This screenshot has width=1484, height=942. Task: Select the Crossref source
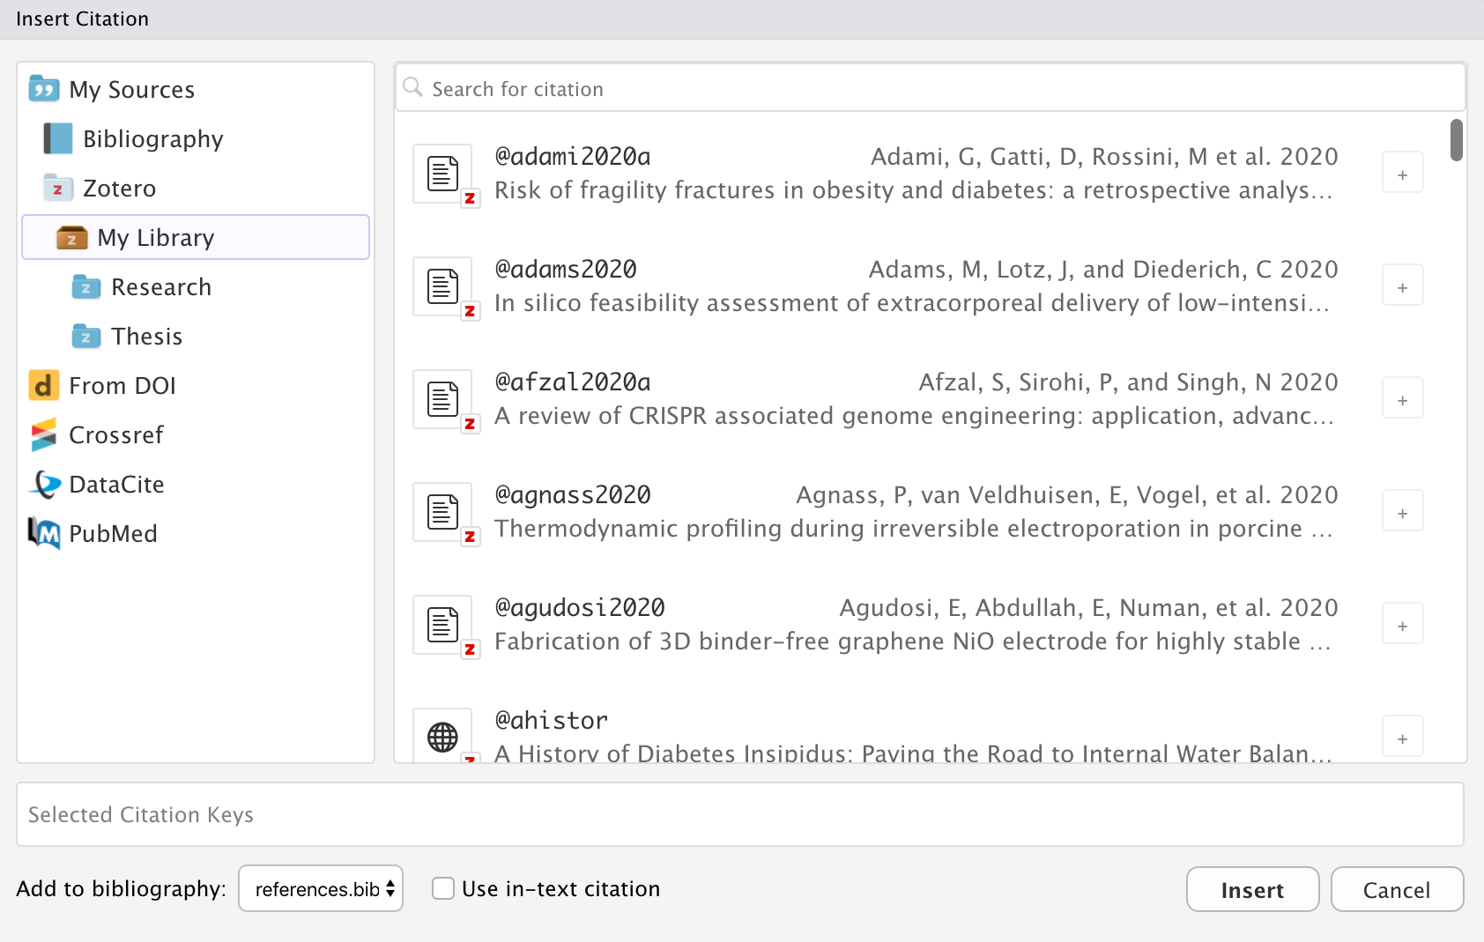[116, 434]
